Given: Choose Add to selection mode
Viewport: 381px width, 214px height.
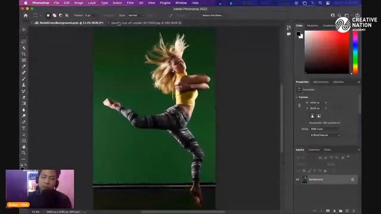Looking at the screenshot, I should click(x=54, y=15).
